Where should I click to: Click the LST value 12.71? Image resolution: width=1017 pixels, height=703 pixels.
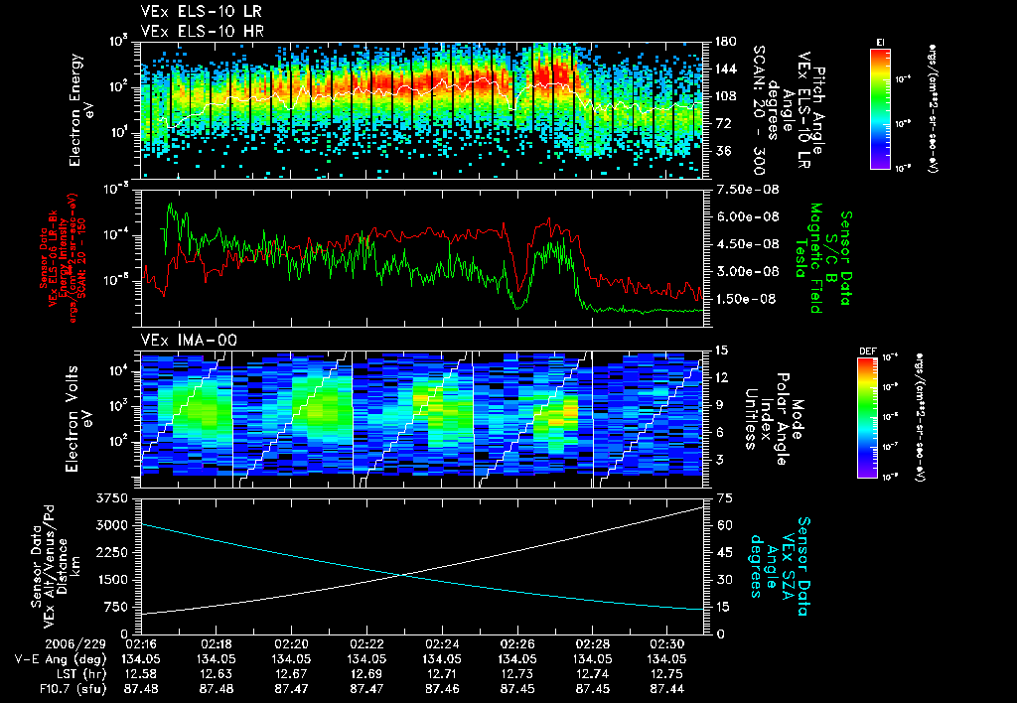pyautogui.click(x=442, y=674)
